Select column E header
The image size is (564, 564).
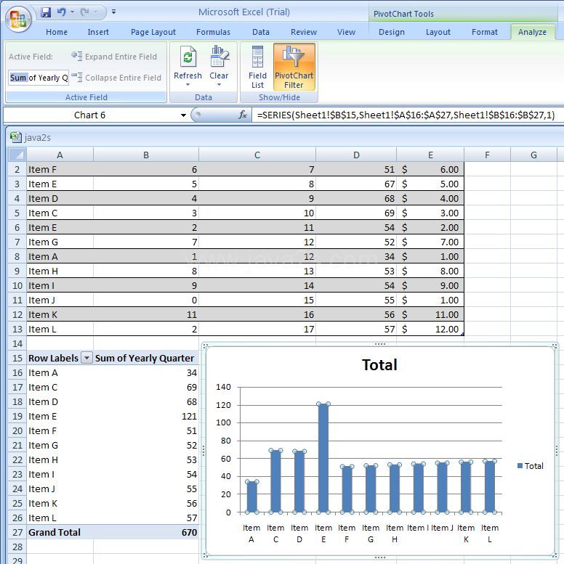(430, 155)
